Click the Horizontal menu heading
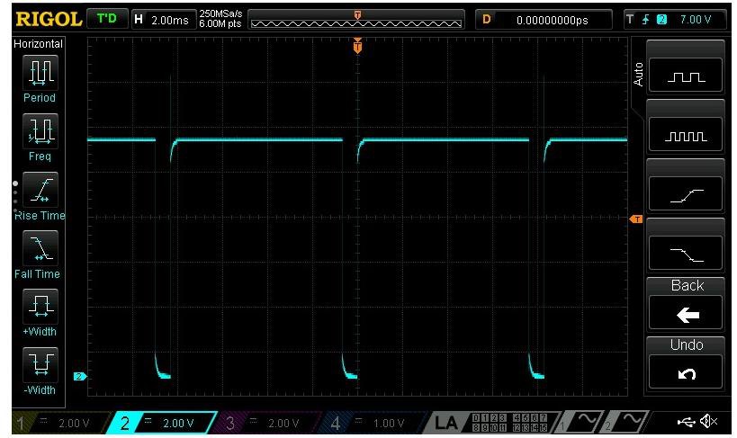737x438 pixels. coord(38,44)
